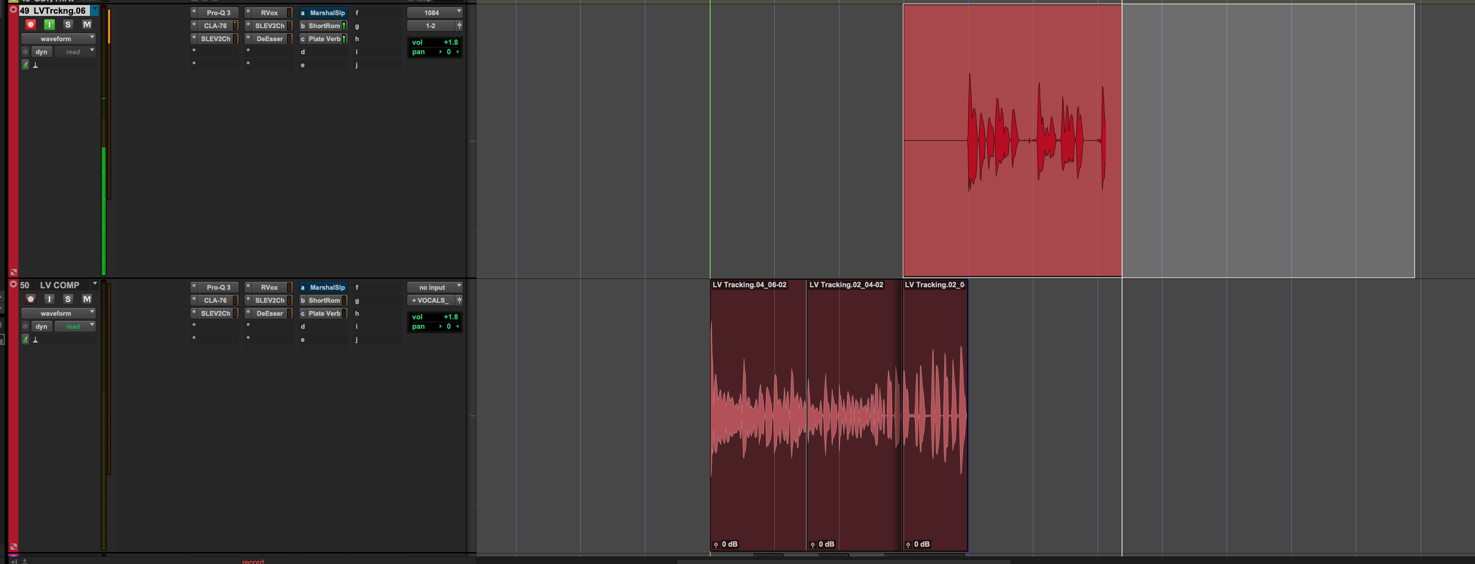This screenshot has height=564, width=1475.
Task: Open the output window fader icon next to 1-2
Action: point(459,26)
